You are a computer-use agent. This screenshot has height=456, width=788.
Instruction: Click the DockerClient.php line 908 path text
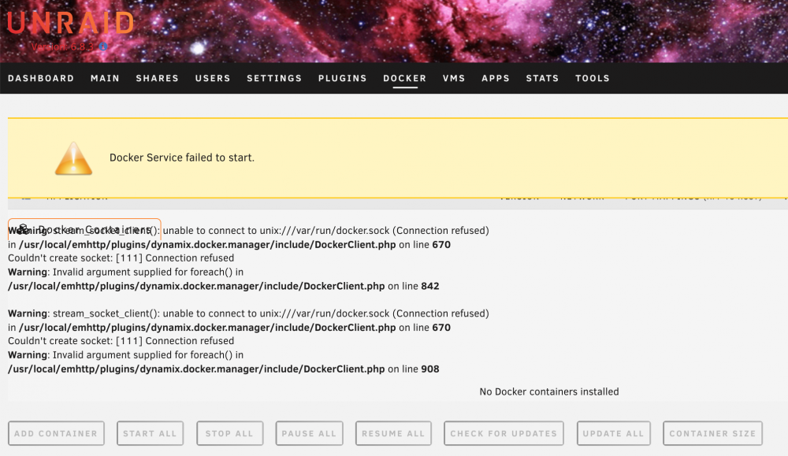(196, 369)
